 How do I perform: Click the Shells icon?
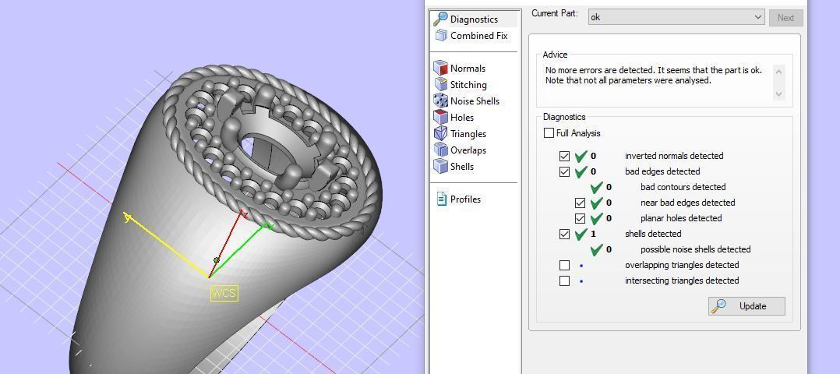(440, 166)
